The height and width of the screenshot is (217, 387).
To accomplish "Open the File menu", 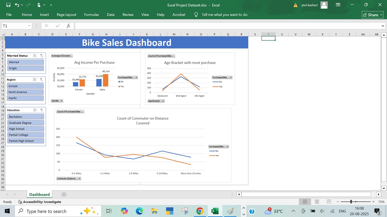I will [9, 15].
